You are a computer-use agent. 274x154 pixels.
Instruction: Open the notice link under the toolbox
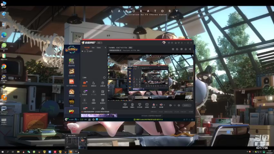(x=96, y=112)
